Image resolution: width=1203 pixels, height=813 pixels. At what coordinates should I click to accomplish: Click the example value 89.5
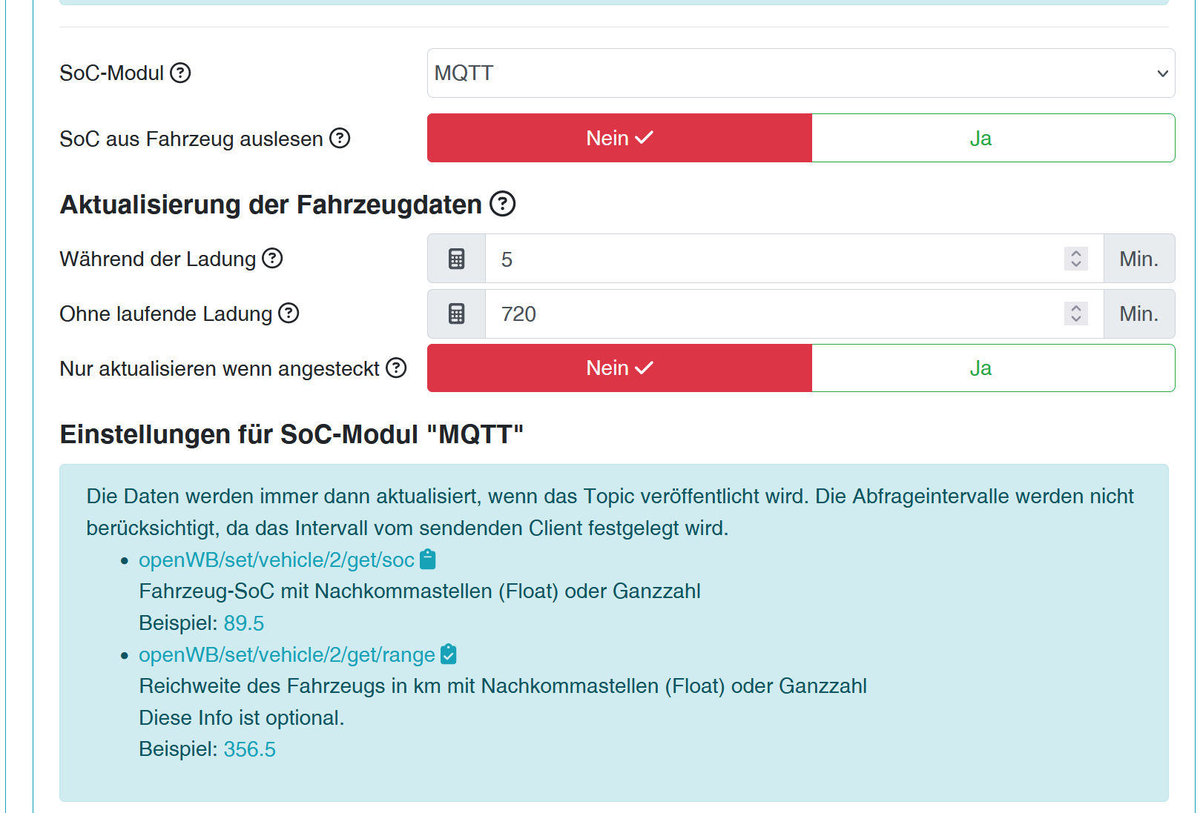(244, 623)
